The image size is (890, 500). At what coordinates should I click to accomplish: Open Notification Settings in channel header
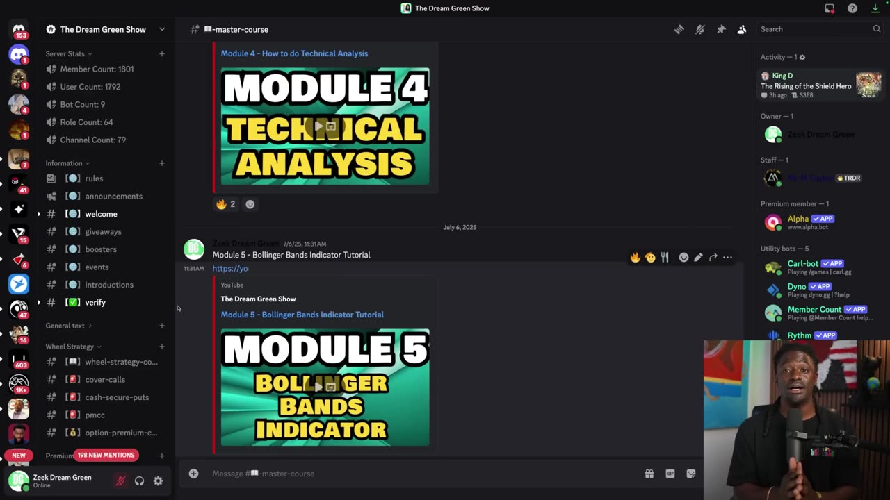(x=700, y=29)
